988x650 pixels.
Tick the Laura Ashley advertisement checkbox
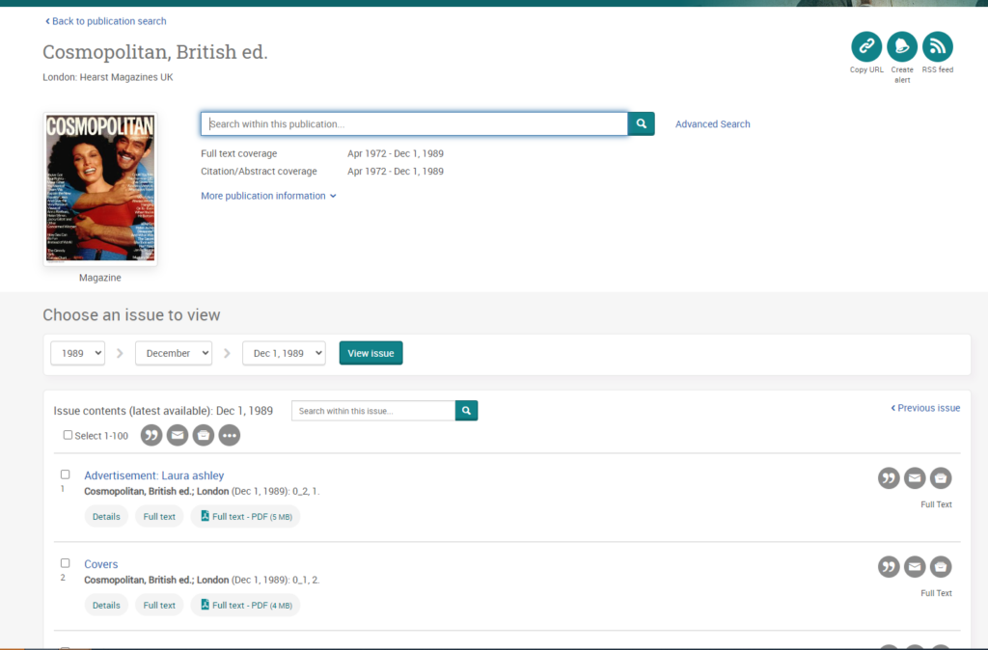coord(66,474)
